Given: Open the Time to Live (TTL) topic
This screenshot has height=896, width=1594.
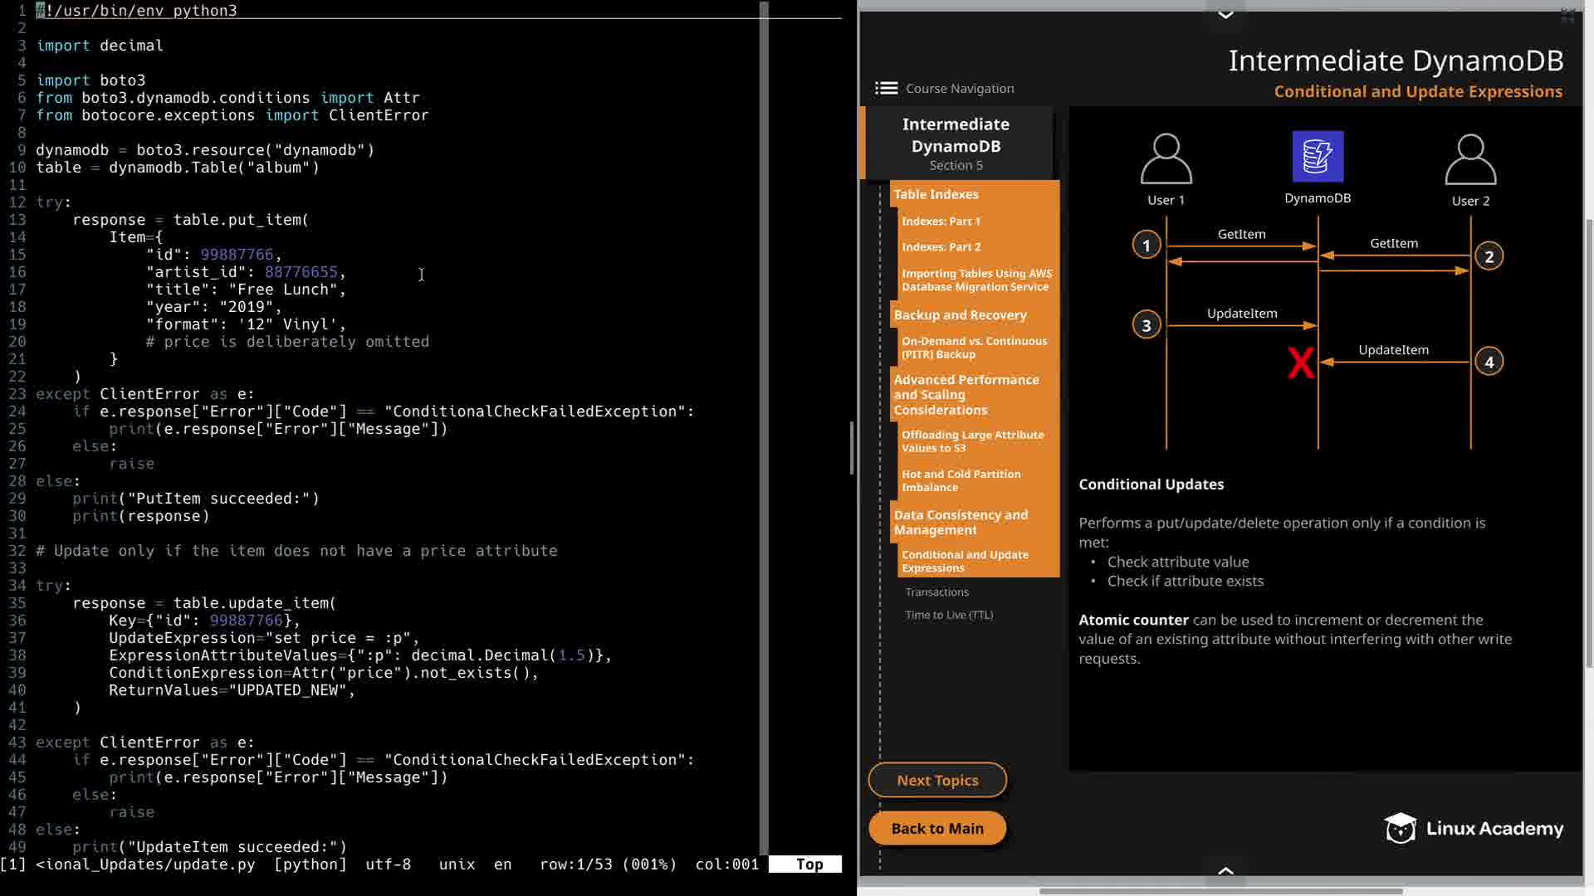Looking at the screenshot, I should (949, 615).
